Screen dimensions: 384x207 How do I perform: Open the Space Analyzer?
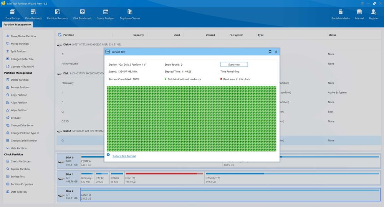106,15
